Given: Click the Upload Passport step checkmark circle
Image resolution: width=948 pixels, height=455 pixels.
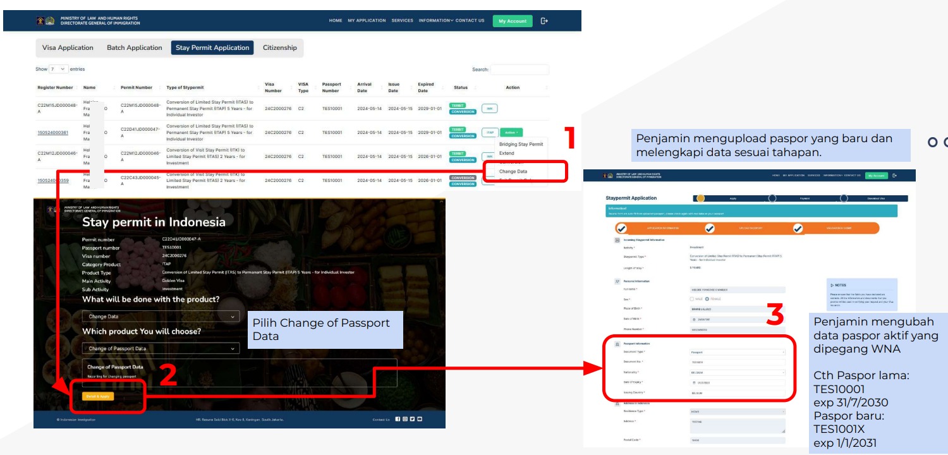Looking at the screenshot, I should [710, 228].
